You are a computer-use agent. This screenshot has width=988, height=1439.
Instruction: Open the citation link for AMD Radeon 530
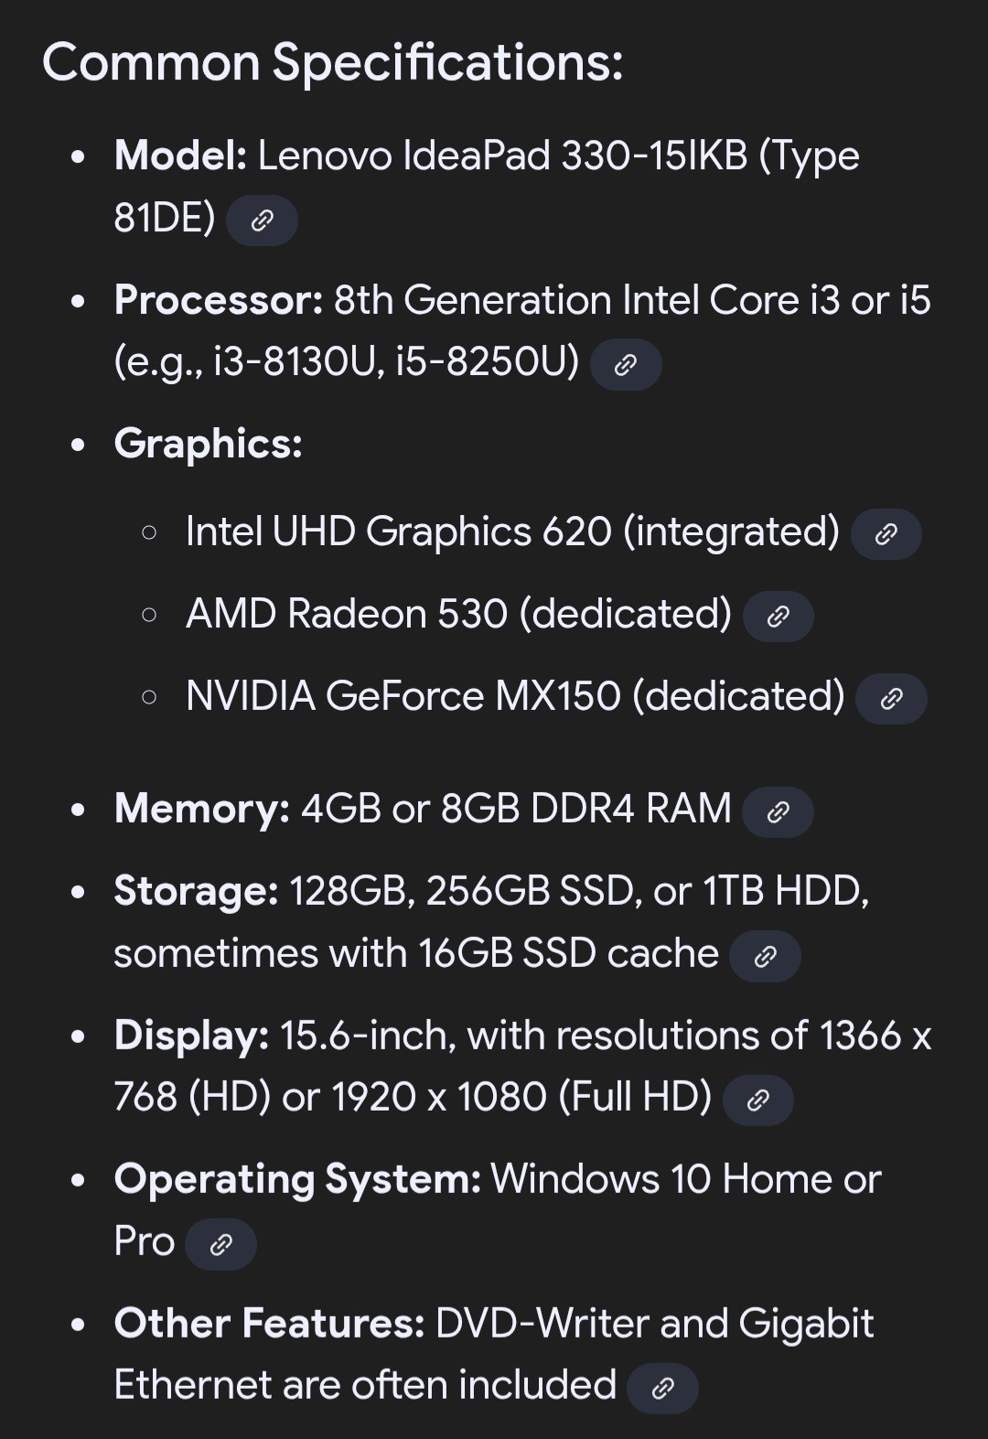[x=778, y=617]
